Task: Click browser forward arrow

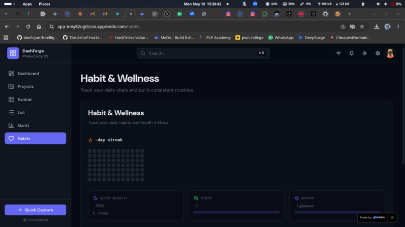Action: (x=17, y=27)
